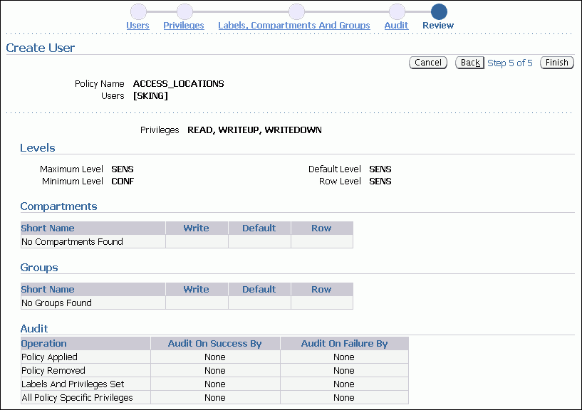Click Row column header in Groups table

pyautogui.click(x=321, y=290)
